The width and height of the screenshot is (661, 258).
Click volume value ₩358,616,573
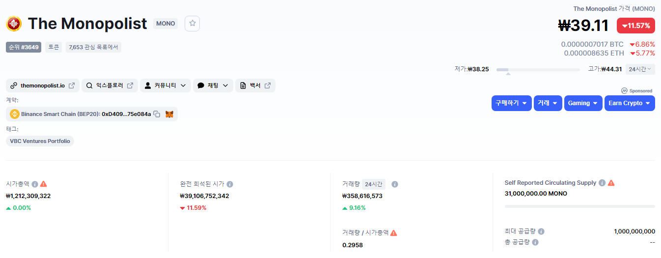362,196
